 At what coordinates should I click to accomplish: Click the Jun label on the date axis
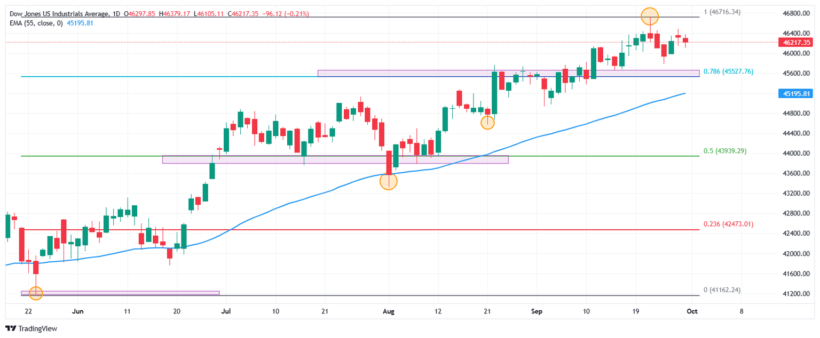pyautogui.click(x=78, y=311)
